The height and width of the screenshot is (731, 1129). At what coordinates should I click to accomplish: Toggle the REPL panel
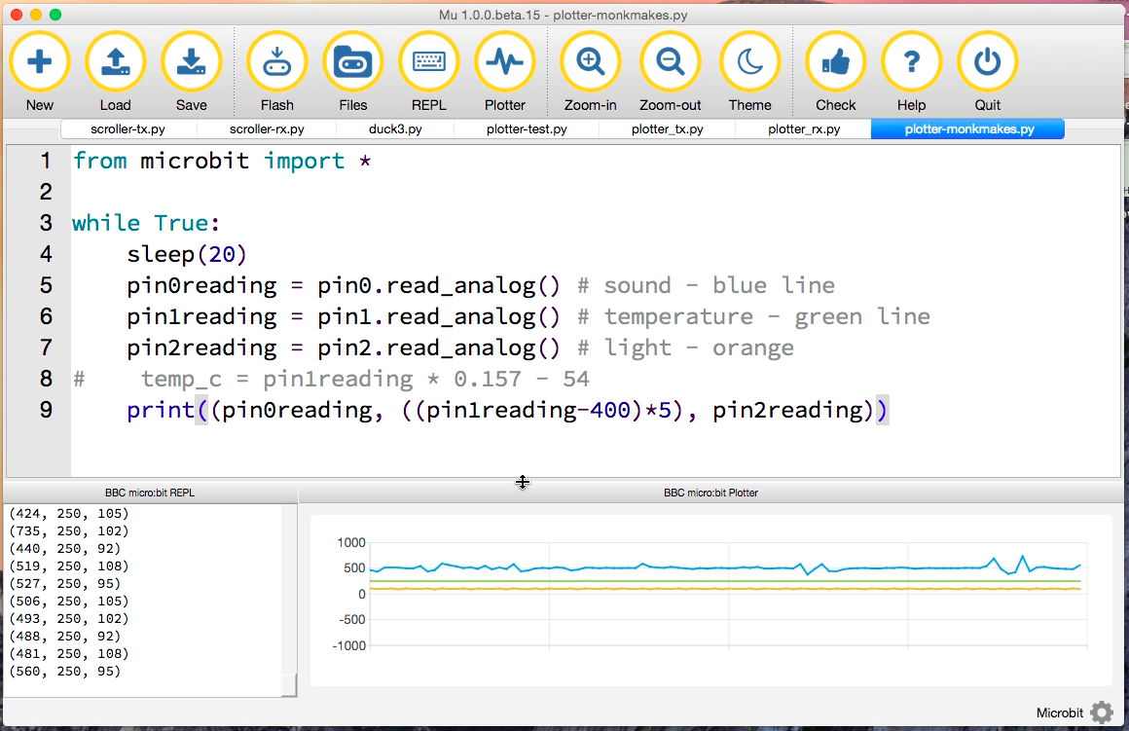429,62
